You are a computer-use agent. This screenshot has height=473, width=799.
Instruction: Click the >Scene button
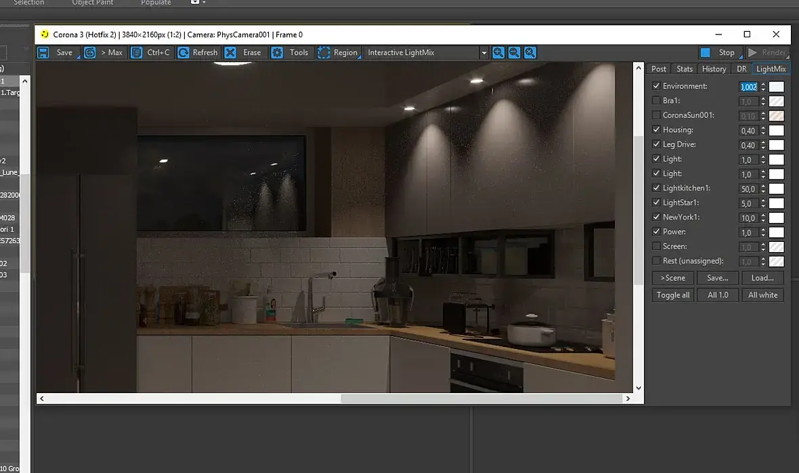(673, 278)
